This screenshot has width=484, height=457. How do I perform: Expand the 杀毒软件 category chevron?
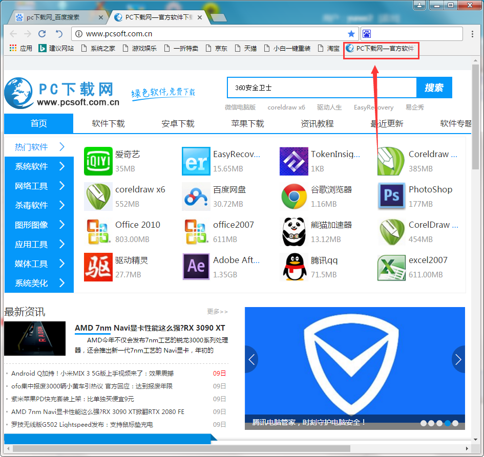[62, 205]
